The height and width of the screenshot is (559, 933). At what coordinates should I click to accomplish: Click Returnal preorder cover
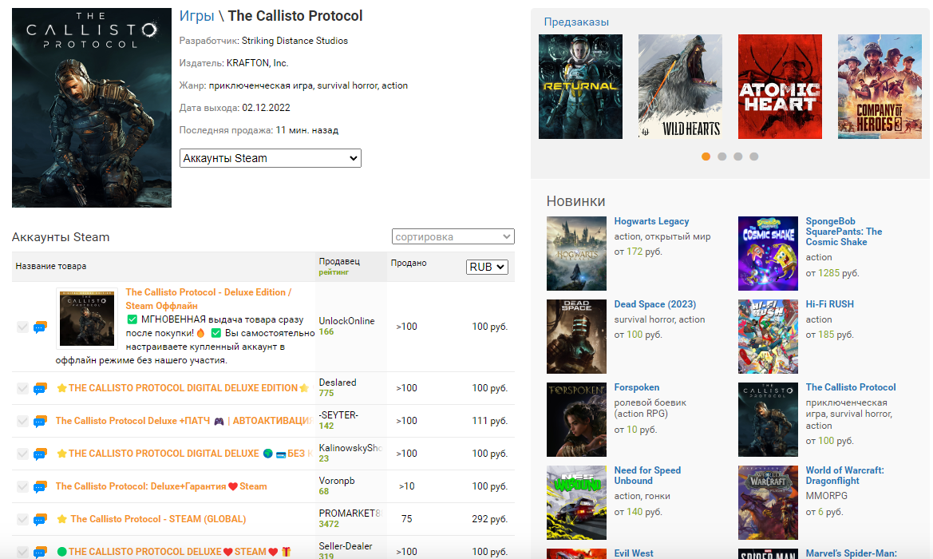[x=581, y=87]
